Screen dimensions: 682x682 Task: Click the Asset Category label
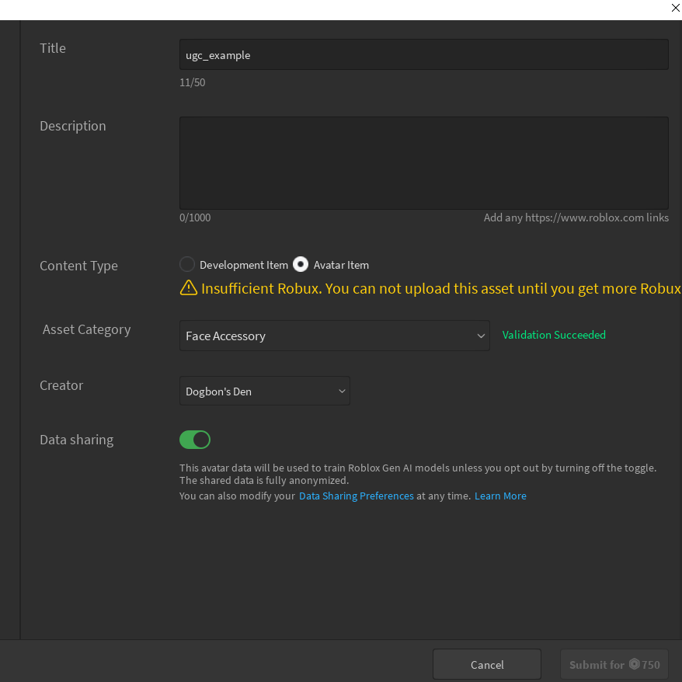pyautogui.click(x=86, y=329)
